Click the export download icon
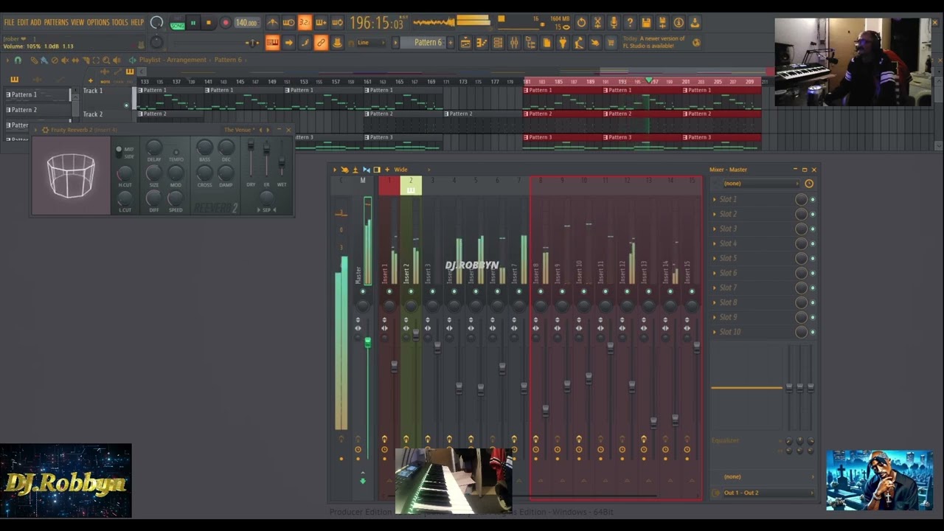The image size is (944, 531). [695, 23]
